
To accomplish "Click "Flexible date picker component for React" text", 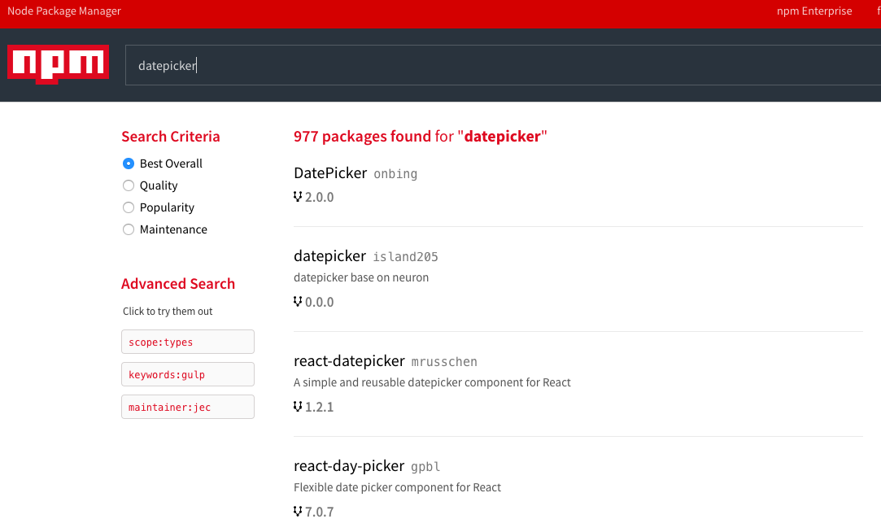I will coord(397,487).
